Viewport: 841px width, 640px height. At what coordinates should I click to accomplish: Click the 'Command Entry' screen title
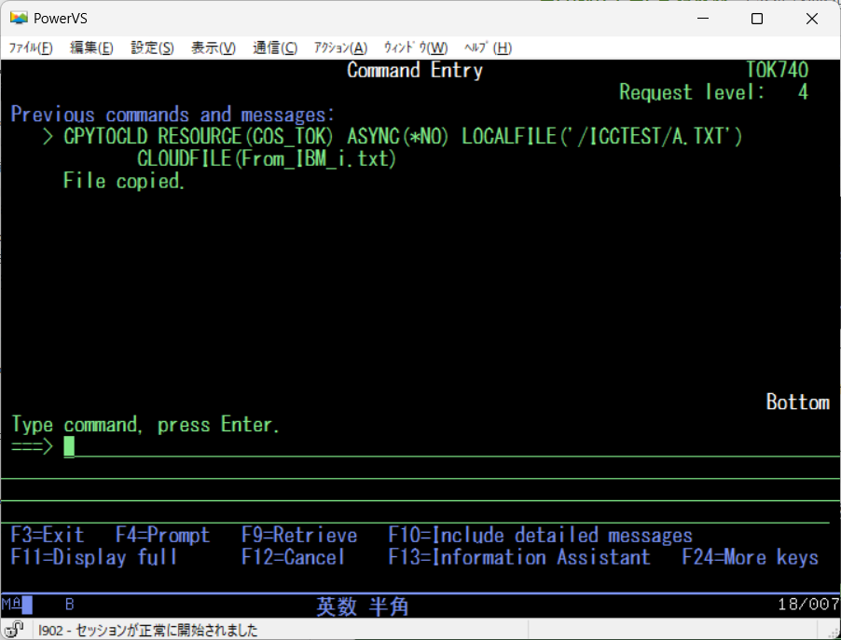point(415,70)
